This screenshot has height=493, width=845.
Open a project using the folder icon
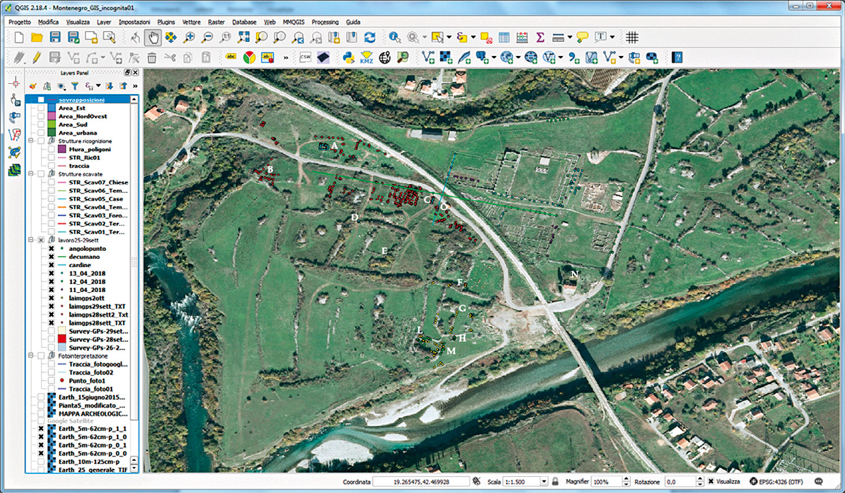coord(37,37)
